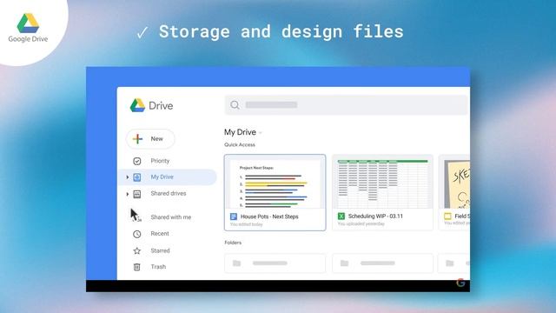
Task: Click the first folder's folder icon
Action: tap(236, 263)
